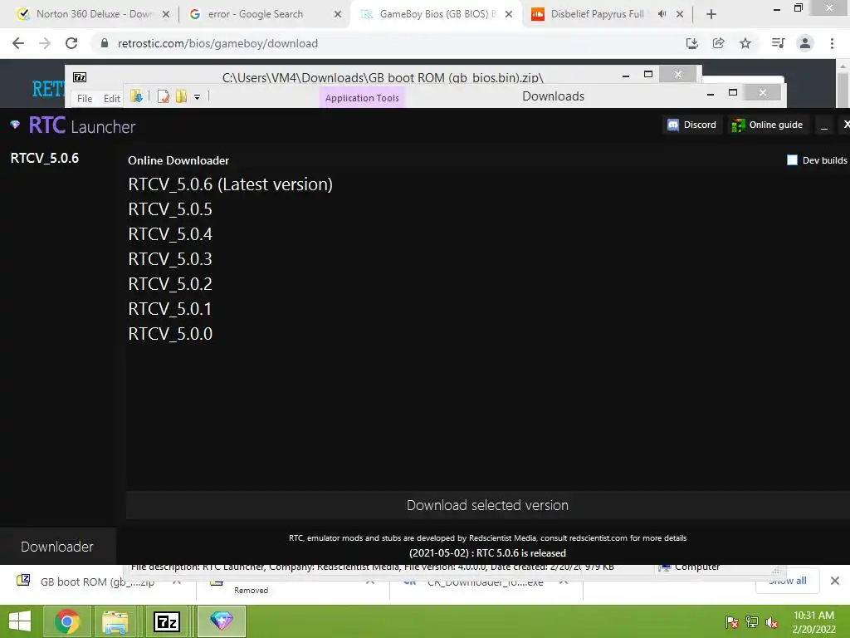Open 7-Zip from the taskbar
The width and height of the screenshot is (850, 638).
click(167, 621)
